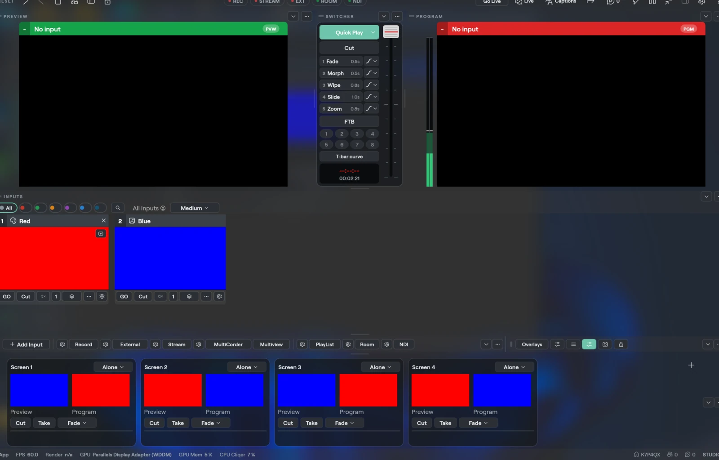
Task: Open the Stream tab
Action: click(x=177, y=344)
